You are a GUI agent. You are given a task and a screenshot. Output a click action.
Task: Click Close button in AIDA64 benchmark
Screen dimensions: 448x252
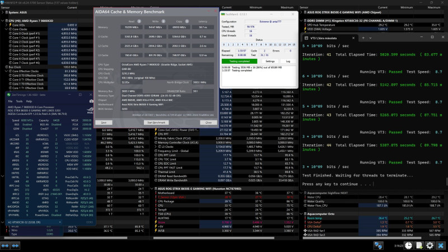[208, 123]
